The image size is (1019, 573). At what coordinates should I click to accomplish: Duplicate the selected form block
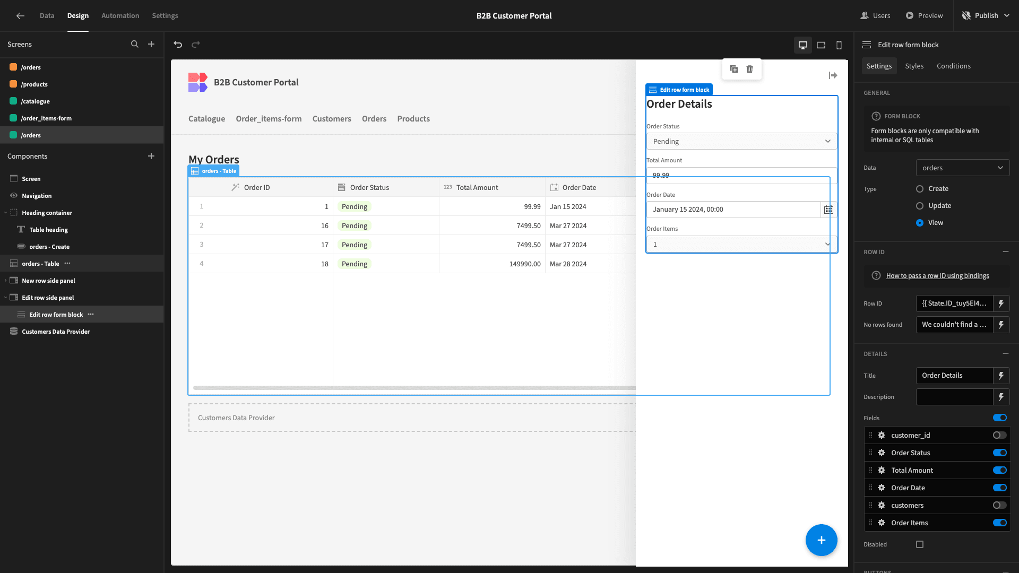(734, 69)
